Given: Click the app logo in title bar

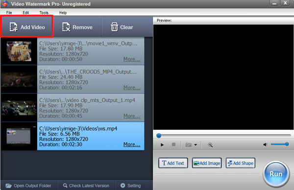Looking at the screenshot, I should point(5,3).
